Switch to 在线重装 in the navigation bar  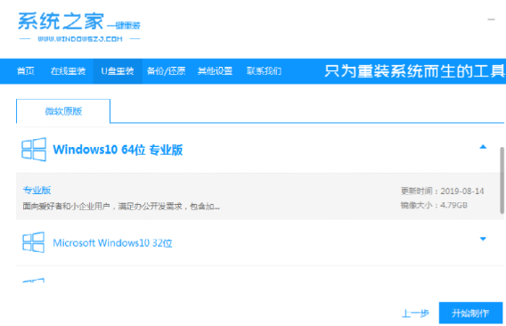68,71
